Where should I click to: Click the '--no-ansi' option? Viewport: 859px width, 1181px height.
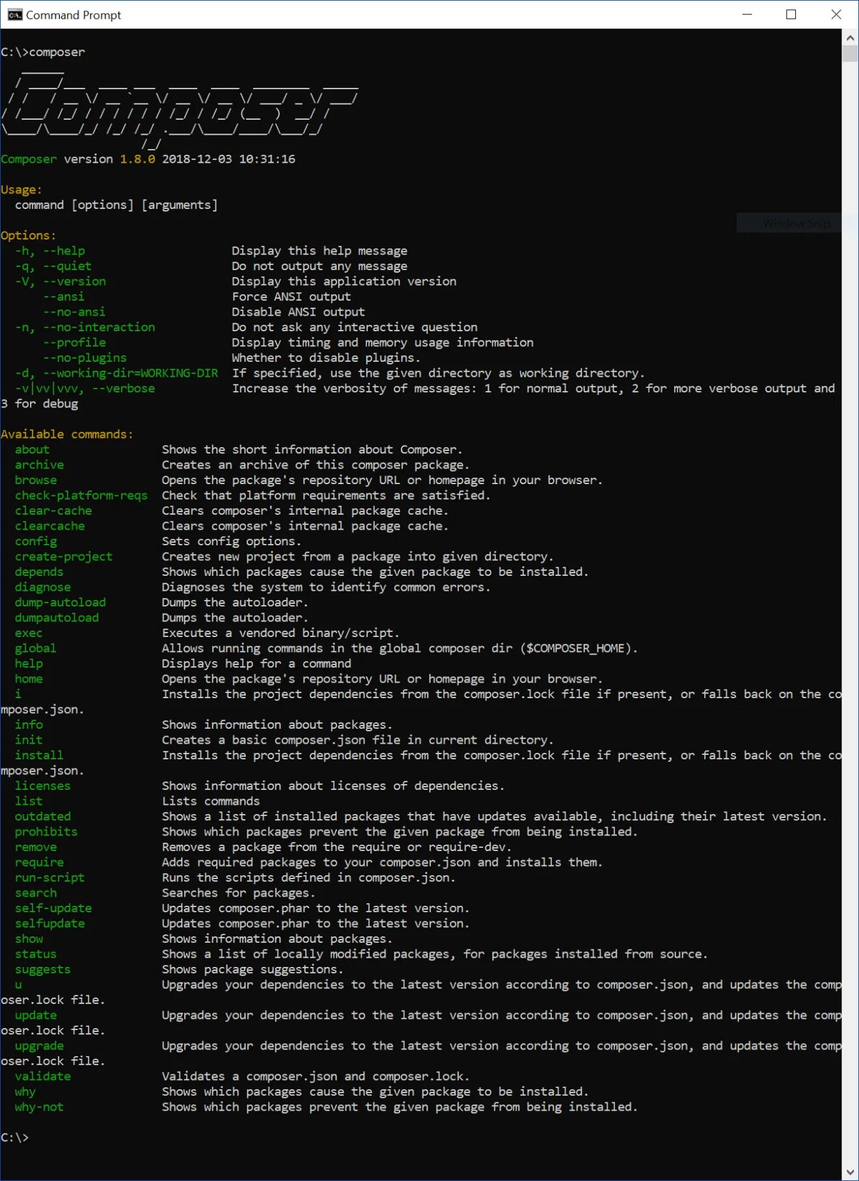[x=74, y=312]
